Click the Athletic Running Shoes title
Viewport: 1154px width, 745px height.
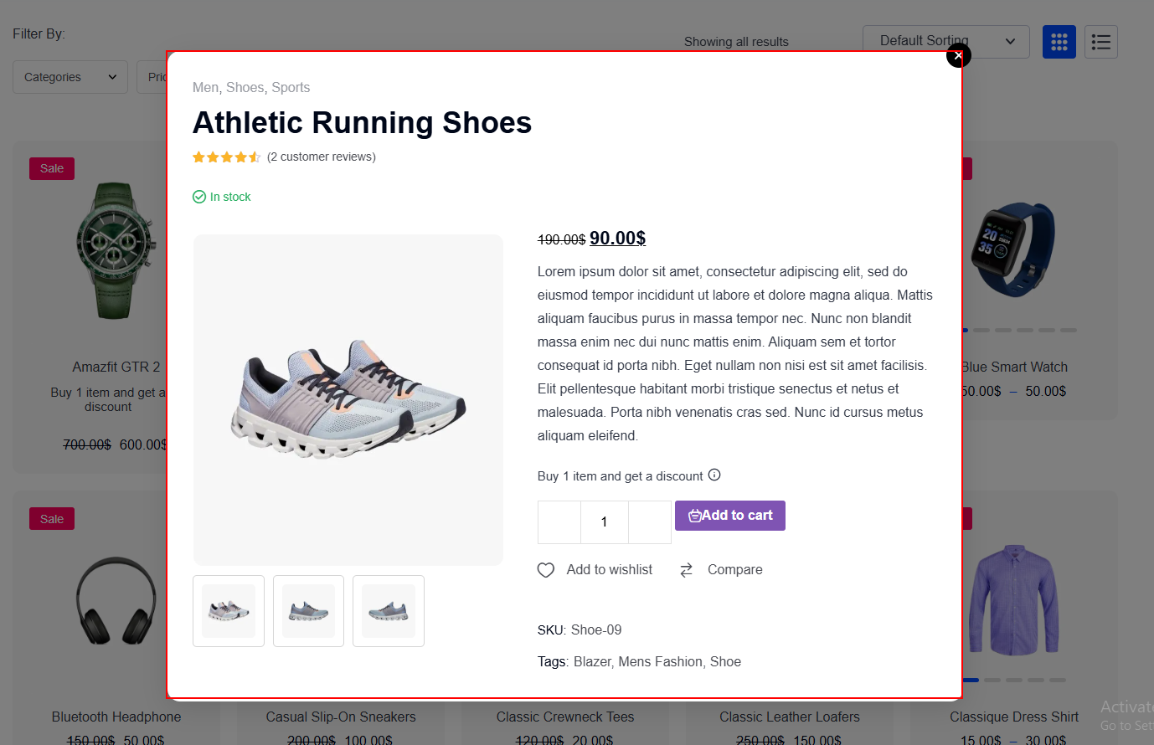click(363, 123)
